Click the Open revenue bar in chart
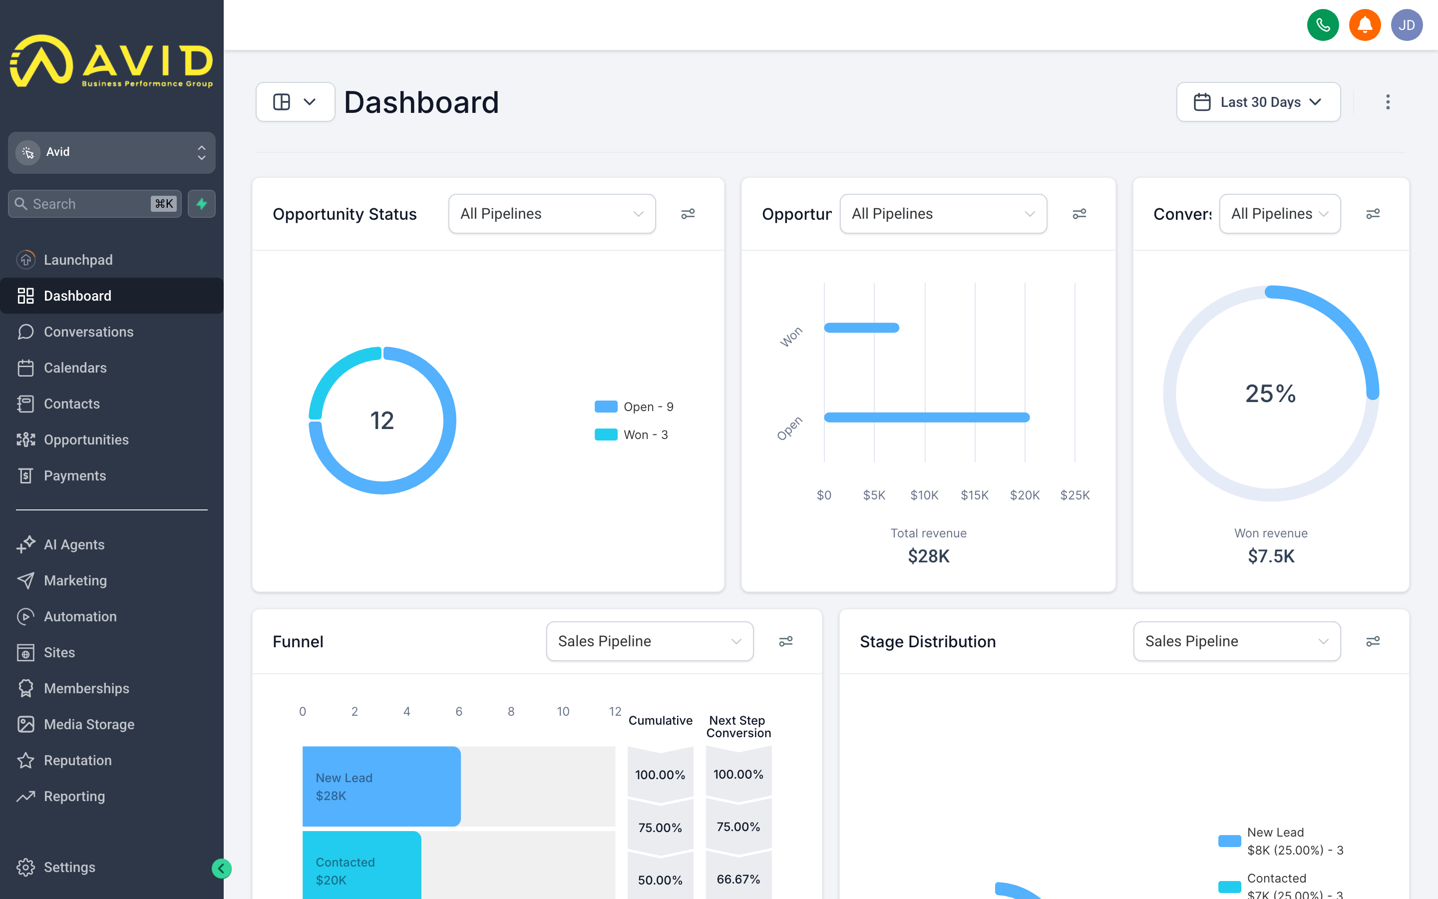This screenshot has height=899, width=1438. (927, 418)
